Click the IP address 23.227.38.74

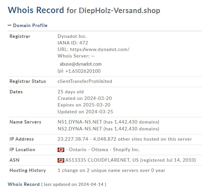point(73,139)
